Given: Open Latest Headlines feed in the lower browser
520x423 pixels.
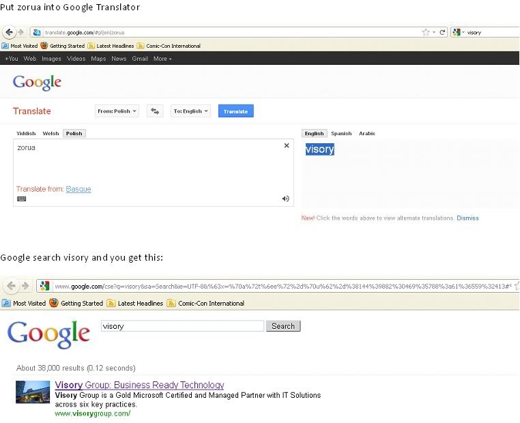Looking at the screenshot, I should coord(135,303).
